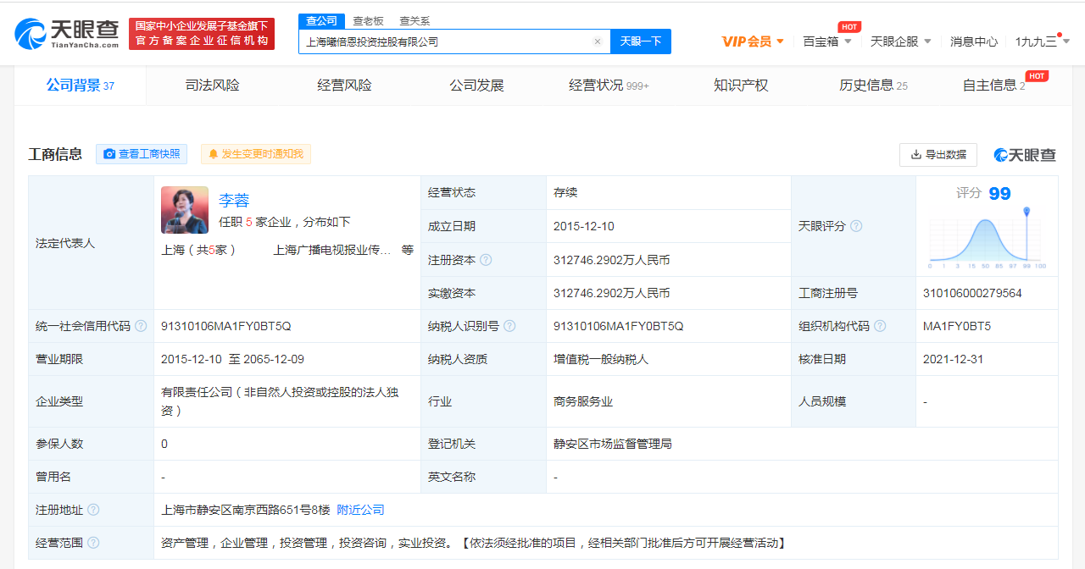
Task: Click the 上海（共5家） region entry
Action: 198,250
